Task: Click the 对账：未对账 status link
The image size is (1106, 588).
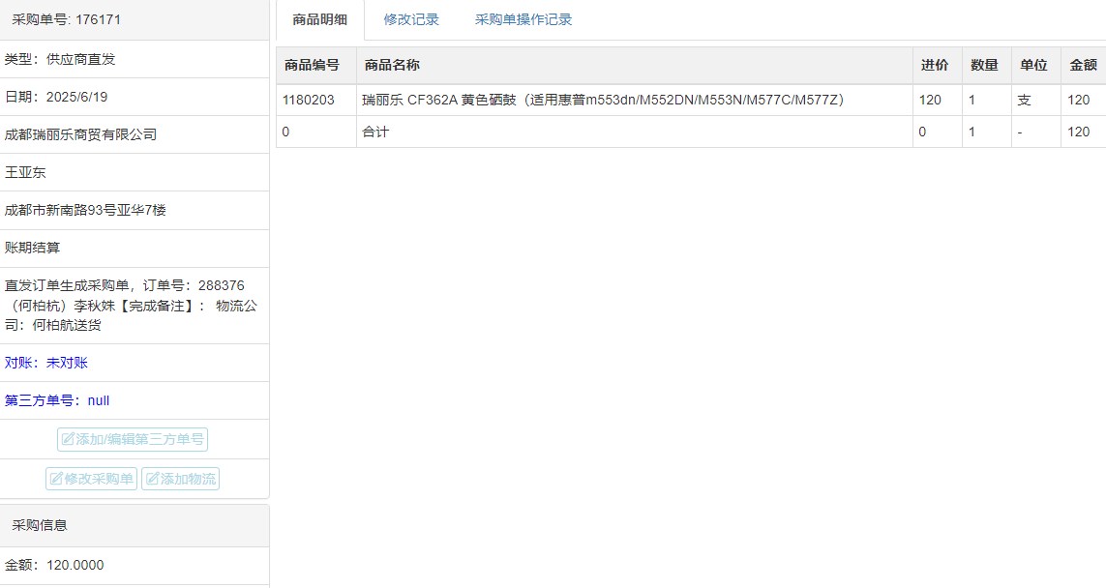Action: [46, 363]
